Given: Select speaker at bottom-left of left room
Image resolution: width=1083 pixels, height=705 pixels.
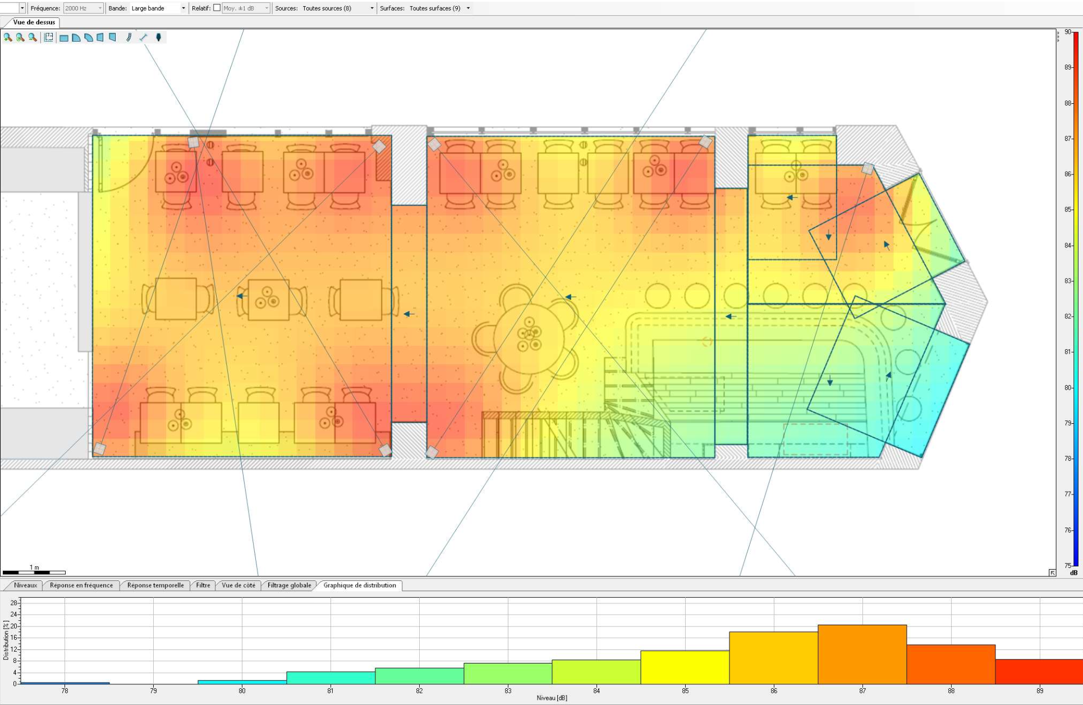Looking at the screenshot, I should click(100, 448).
